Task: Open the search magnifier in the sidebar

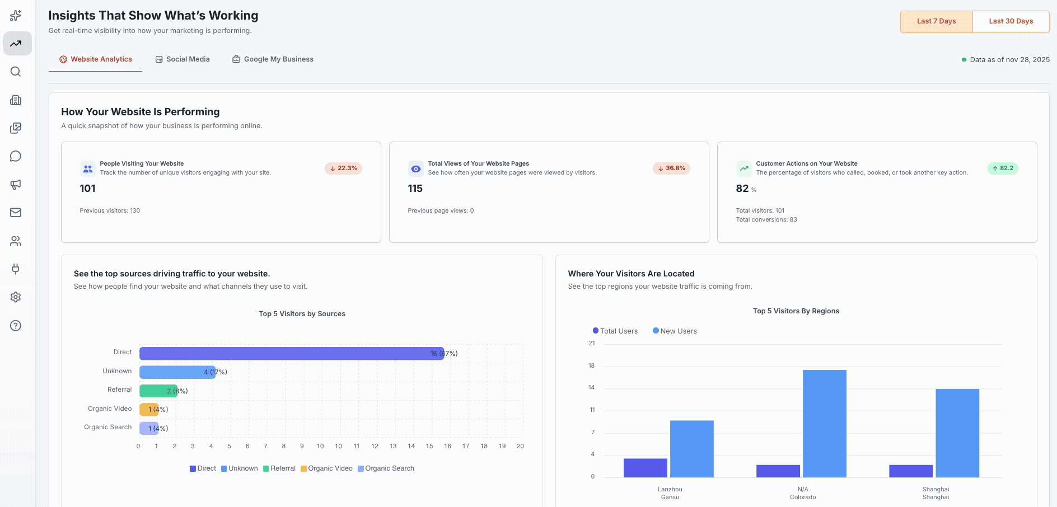Action: point(16,72)
